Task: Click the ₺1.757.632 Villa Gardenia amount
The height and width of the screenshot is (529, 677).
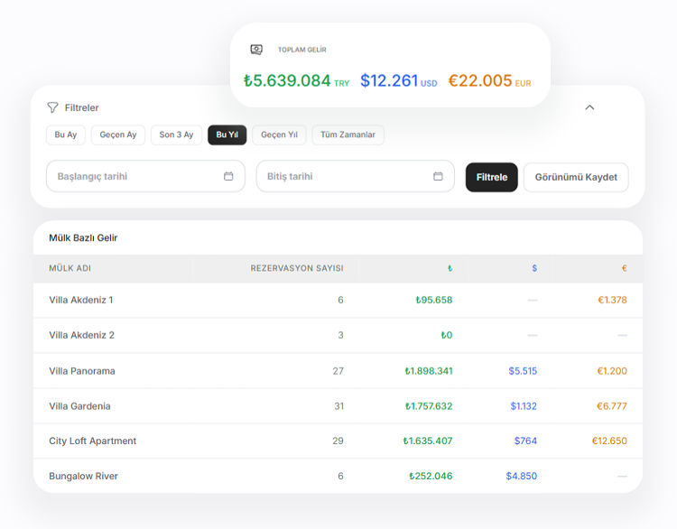Action: tap(428, 406)
